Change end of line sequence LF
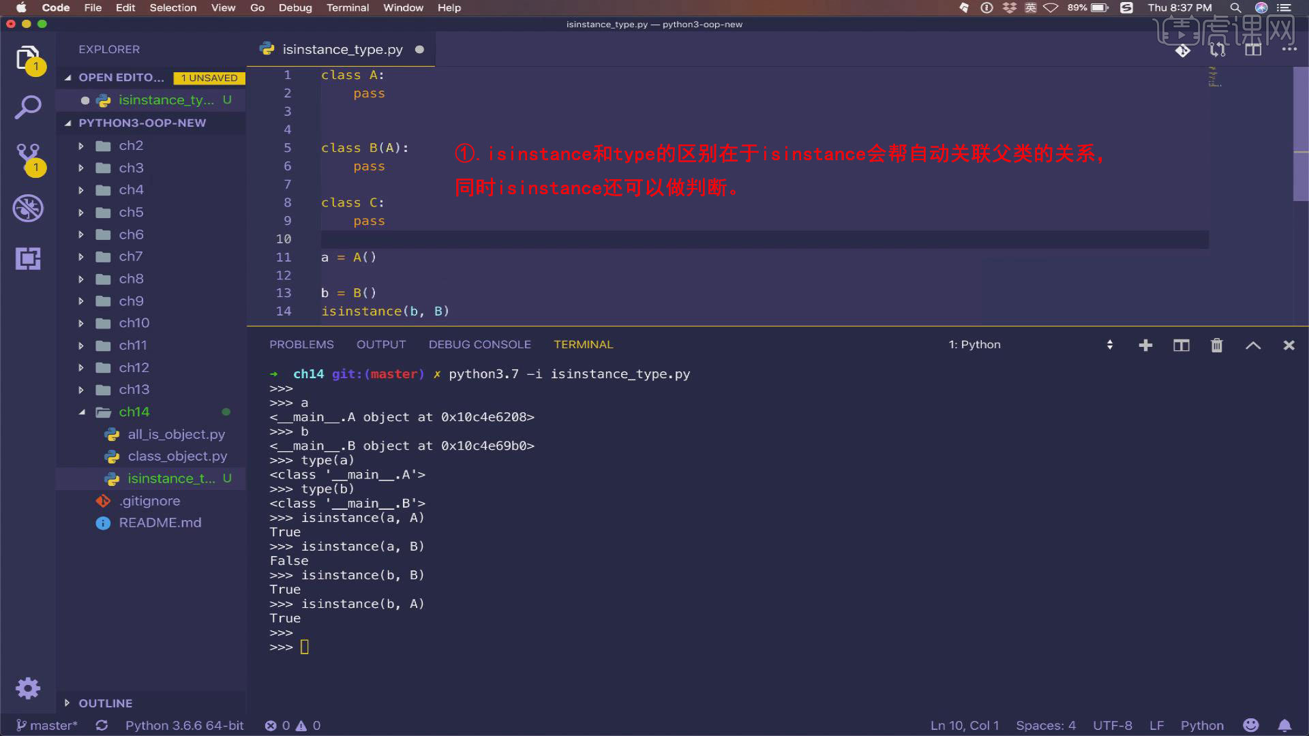The height and width of the screenshot is (736, 1309). point(1157,726)
